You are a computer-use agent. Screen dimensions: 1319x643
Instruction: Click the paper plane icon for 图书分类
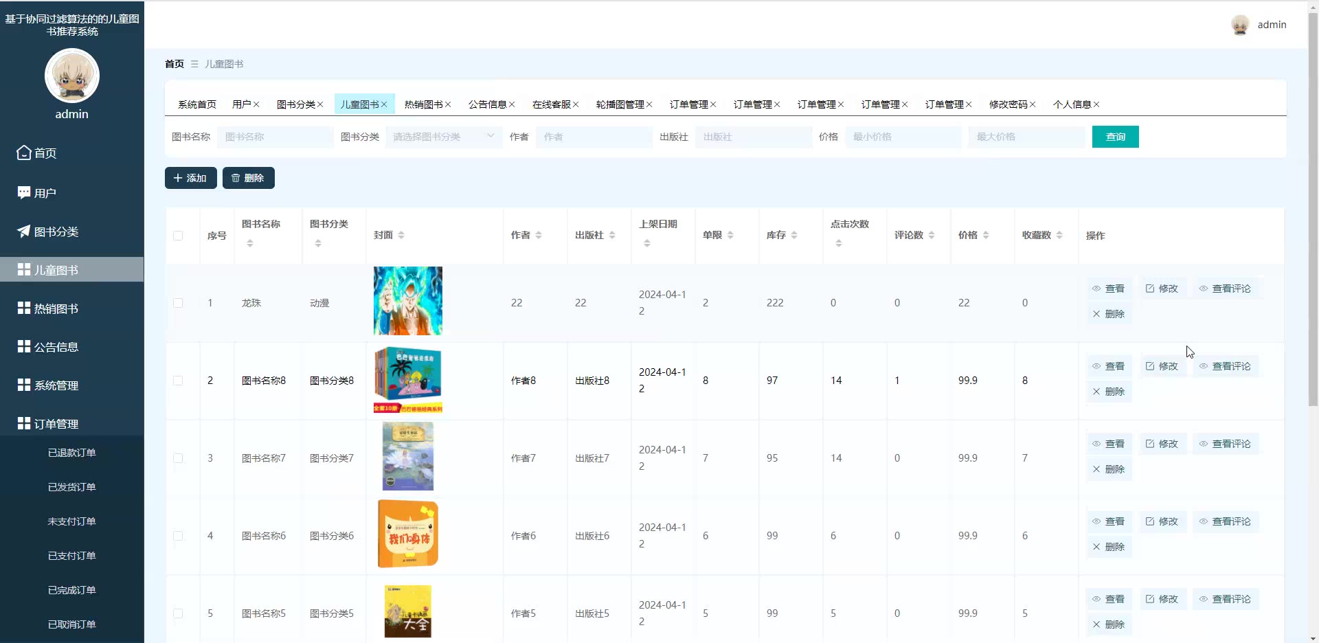point(24,231)
